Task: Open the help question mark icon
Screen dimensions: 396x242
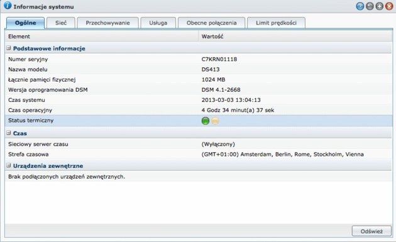Action: pyautogui.click(x=360, y=6)
